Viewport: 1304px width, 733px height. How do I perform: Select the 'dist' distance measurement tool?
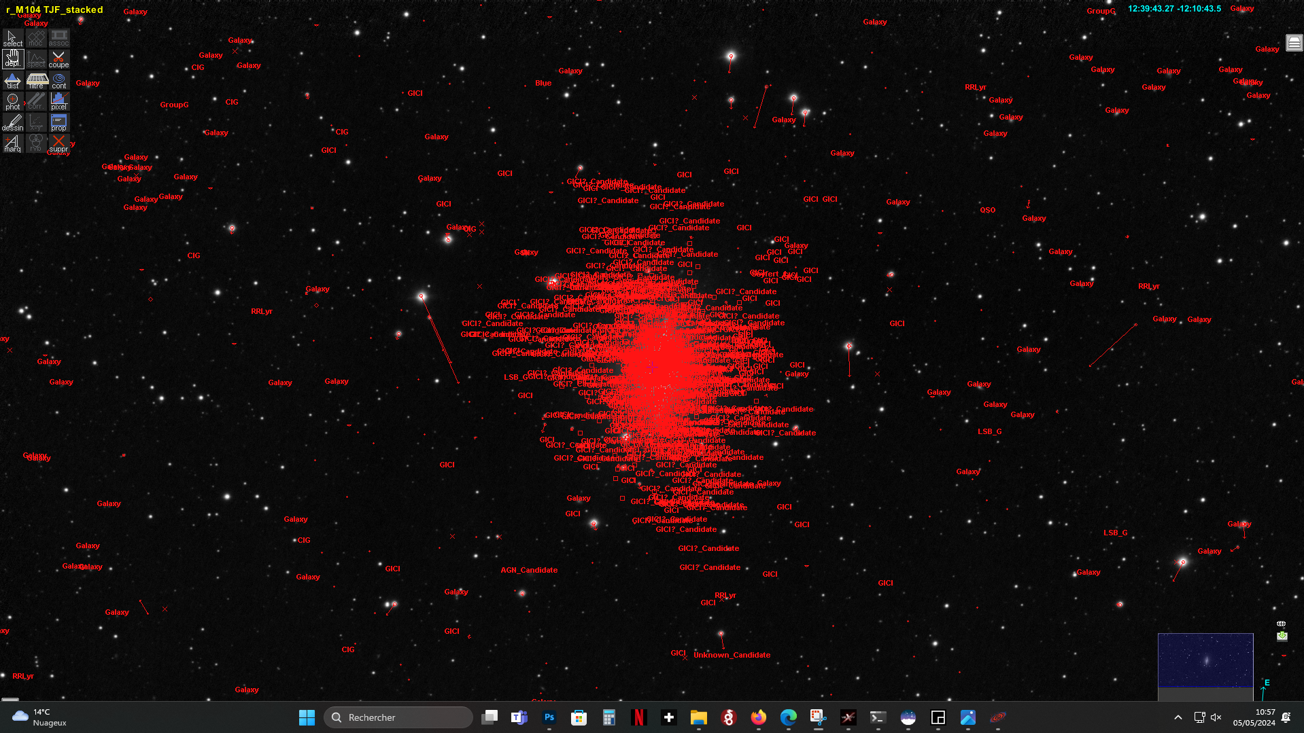12,81
